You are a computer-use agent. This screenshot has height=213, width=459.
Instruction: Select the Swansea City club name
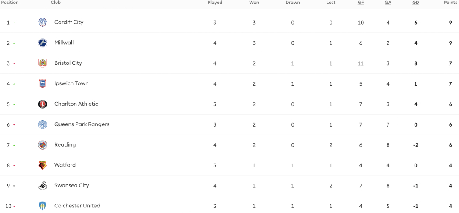pyautogui.click(x=72, y=186)
